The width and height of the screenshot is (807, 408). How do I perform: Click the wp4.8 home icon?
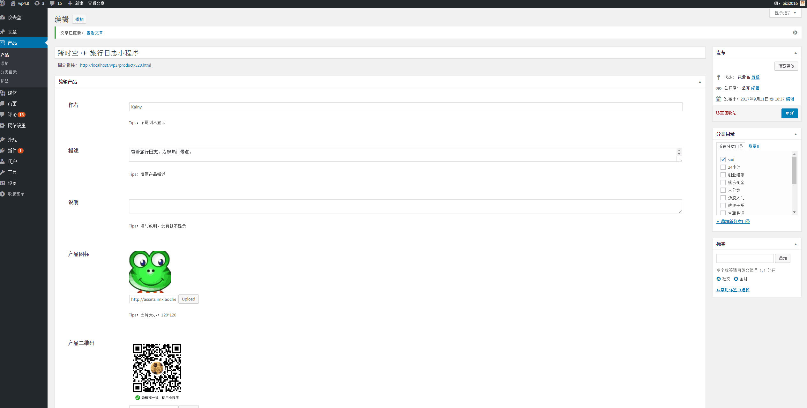(13, 3)
